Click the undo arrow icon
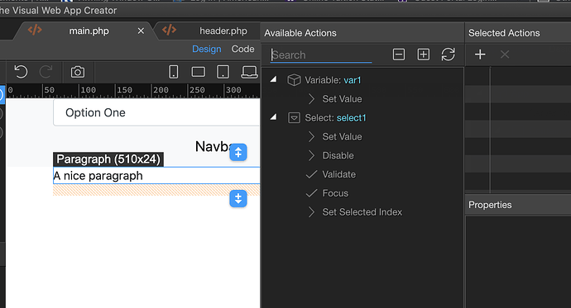571x308 pixels. click(21, 72)
